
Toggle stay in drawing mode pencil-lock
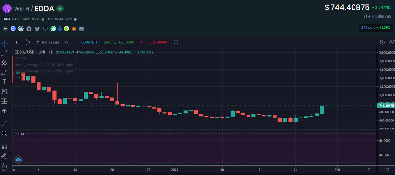(x=5, y=156)
